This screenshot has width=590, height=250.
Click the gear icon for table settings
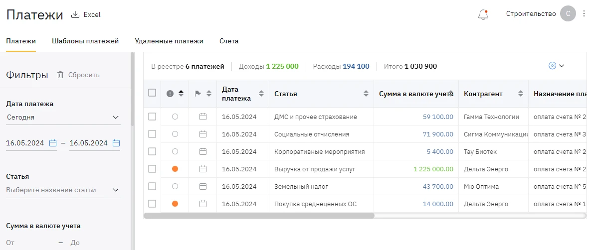click(x=552, y=66)
